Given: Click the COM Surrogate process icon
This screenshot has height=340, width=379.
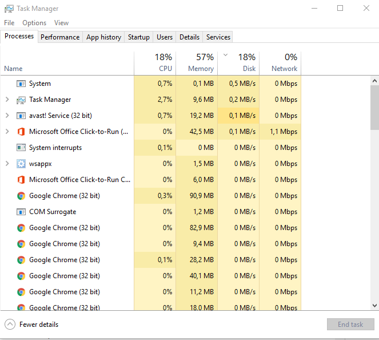Looking at the screenshot, I should (21, 212).
